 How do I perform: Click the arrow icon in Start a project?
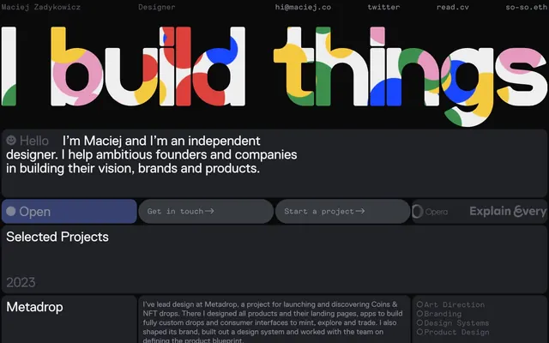pyautogui.click(x=360, y=211)
